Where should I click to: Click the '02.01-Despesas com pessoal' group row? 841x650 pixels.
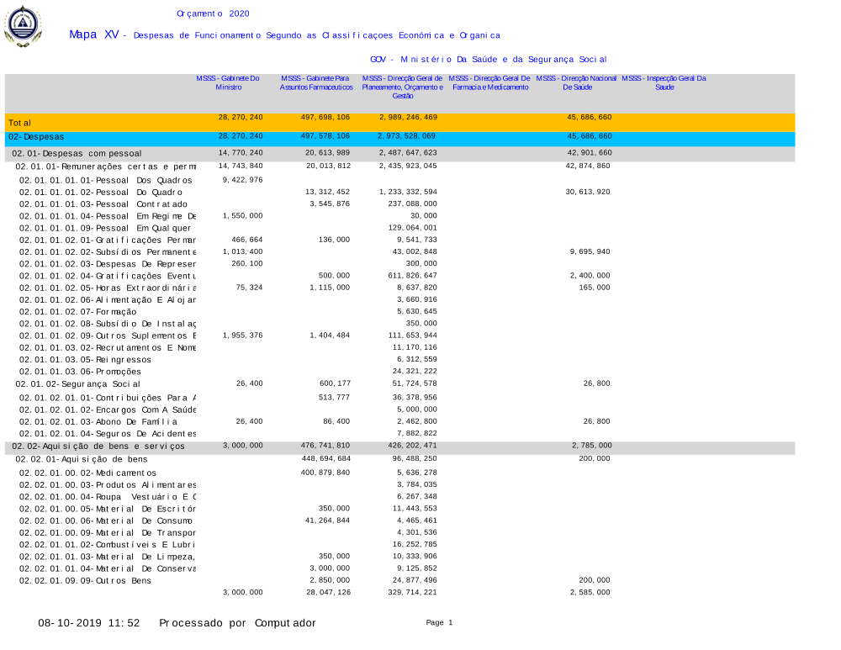coord(77,154)
